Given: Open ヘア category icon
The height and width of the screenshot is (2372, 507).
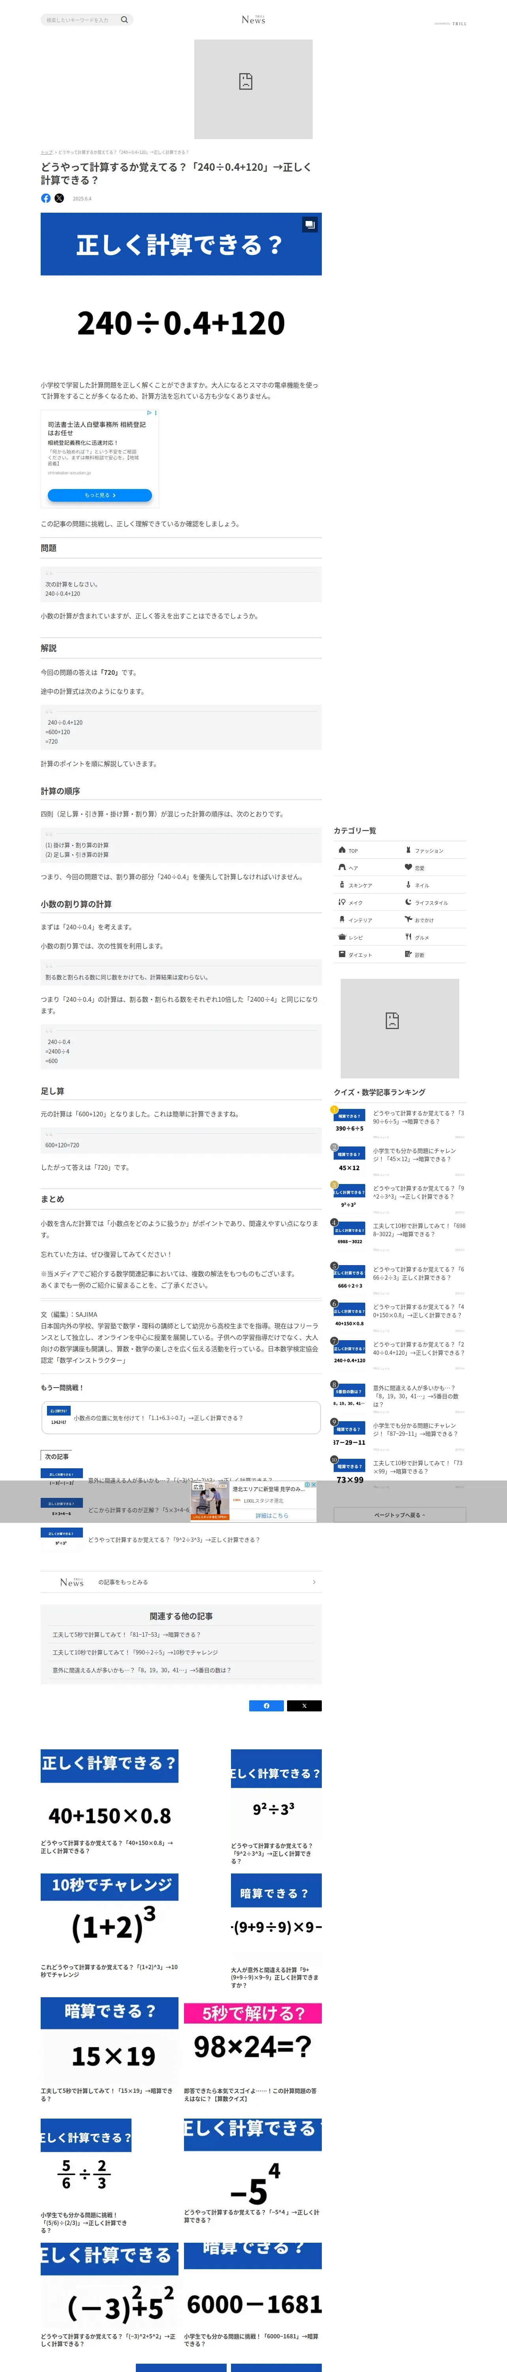Looking at the screenshot, I should coord(342,867).
